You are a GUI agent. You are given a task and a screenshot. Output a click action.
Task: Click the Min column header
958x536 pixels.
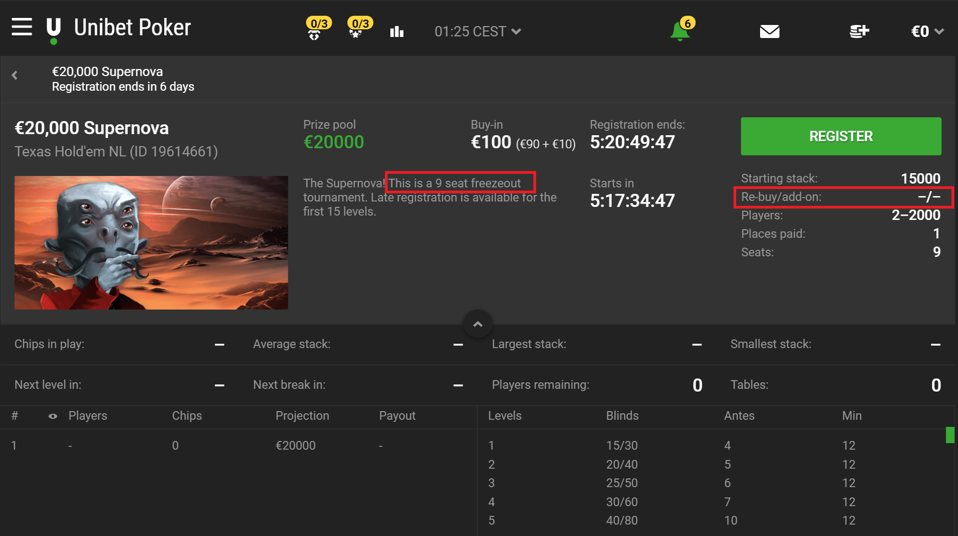point(851,415)
